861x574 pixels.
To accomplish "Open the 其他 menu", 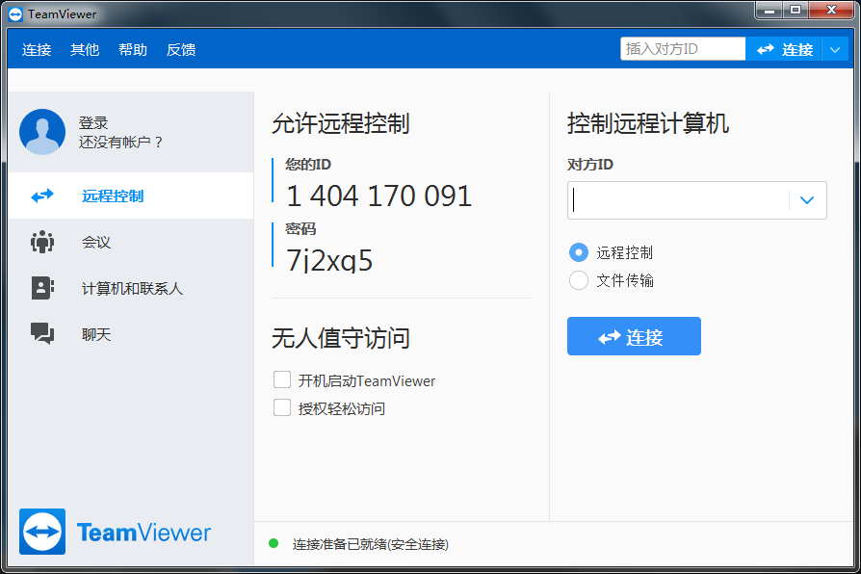I will click(x=85, y=50).
